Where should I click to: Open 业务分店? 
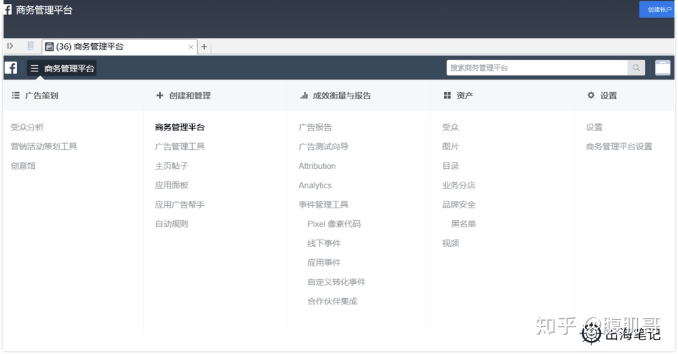[x=459, y=185]
